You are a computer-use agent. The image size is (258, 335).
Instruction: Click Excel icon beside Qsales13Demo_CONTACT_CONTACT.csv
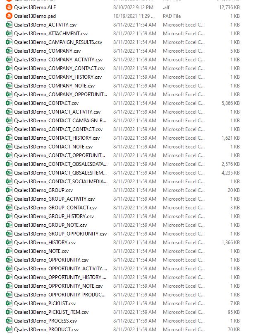click(x=9, y=129)
